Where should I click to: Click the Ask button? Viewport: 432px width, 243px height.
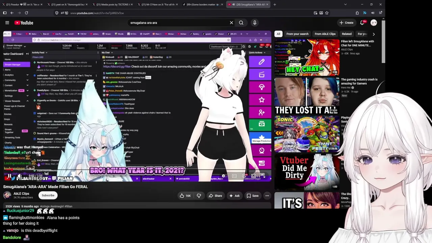click(x=235, y=196)
